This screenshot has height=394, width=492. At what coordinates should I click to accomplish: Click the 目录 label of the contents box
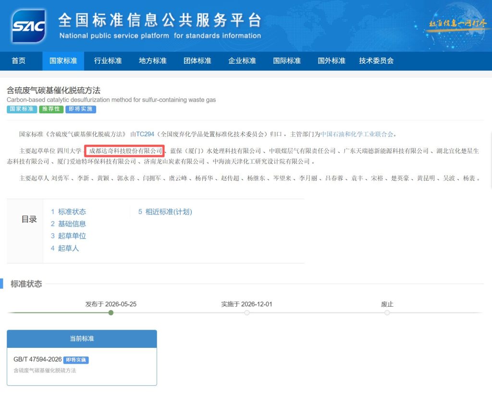pyautogui.click(x=29, y=219)
